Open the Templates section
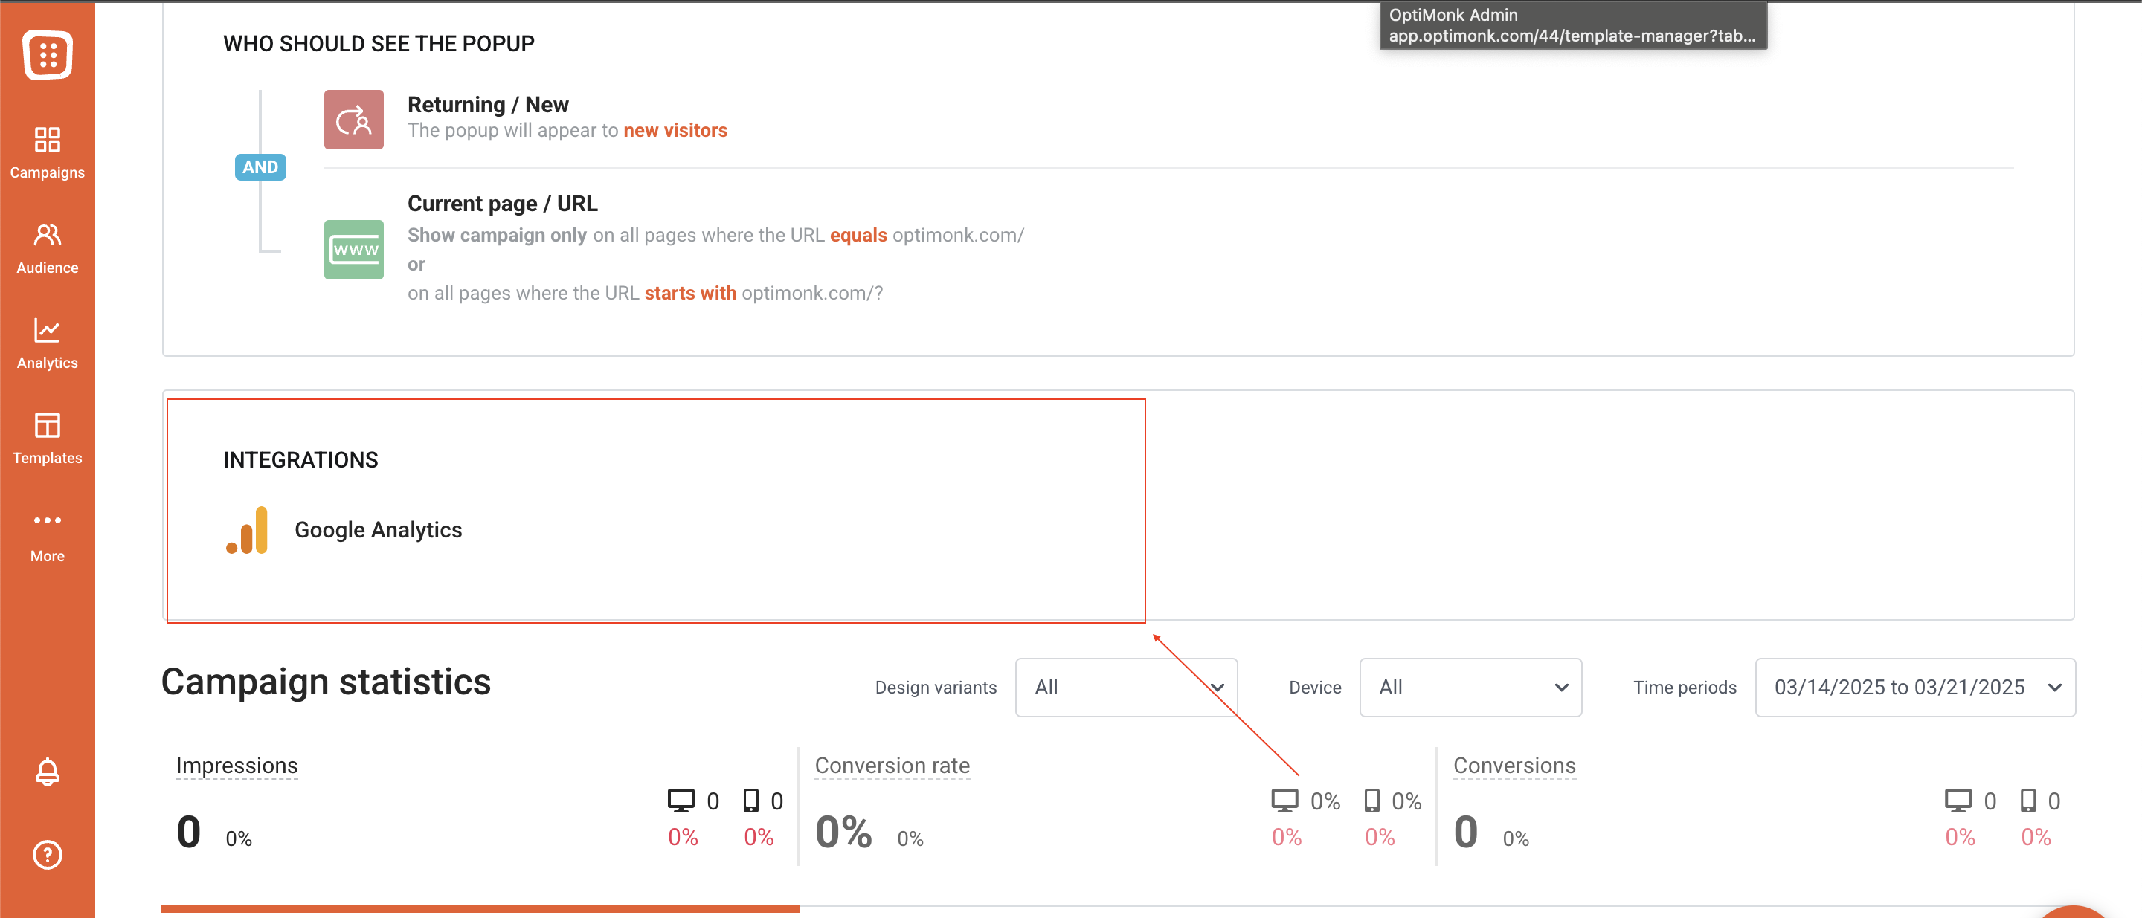The height and width of the screenshot is (918, 2142). [48, 439]
